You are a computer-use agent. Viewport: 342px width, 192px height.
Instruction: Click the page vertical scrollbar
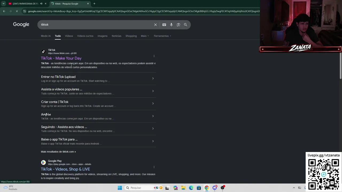pos(341,66)
